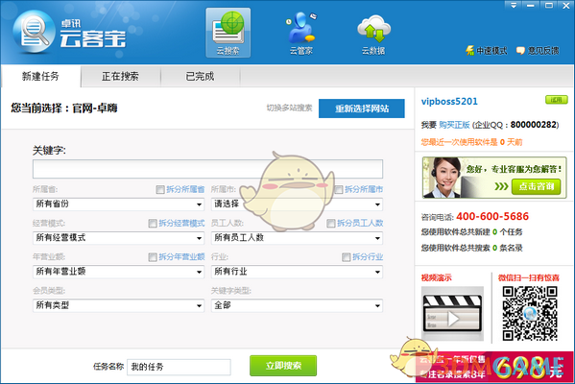
Task: Click 您使用软件总共搜索 0 条名录 text
Action: (x=471, y=248)
